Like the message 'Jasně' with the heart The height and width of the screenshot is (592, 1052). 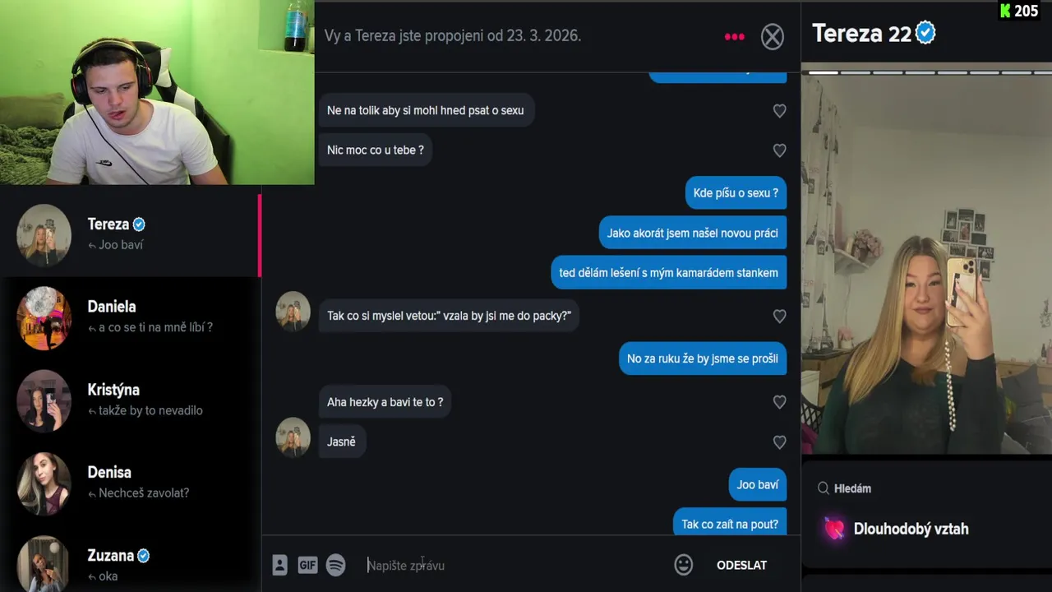tap(779, 442)
